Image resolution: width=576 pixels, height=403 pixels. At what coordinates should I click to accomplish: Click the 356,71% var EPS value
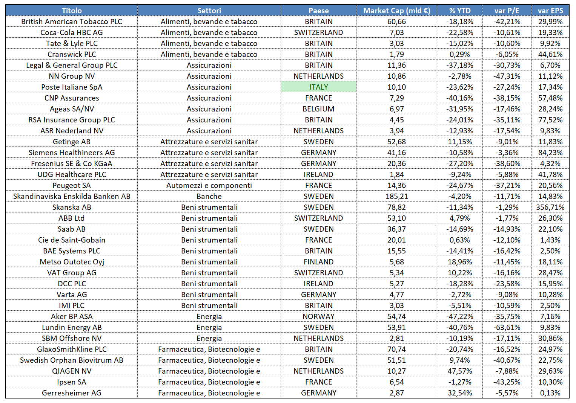550,207
